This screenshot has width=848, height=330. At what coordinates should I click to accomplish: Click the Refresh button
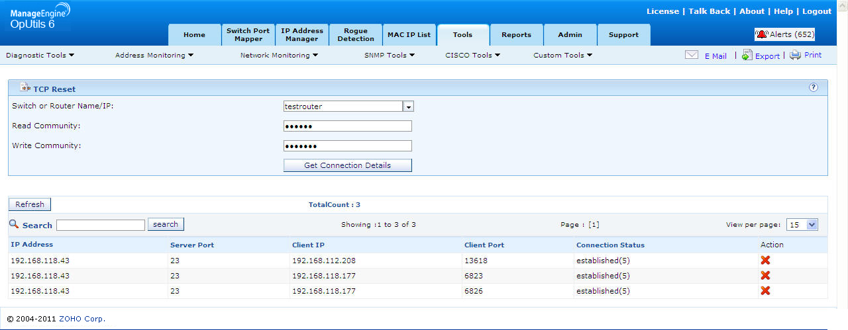coord(30,205)
